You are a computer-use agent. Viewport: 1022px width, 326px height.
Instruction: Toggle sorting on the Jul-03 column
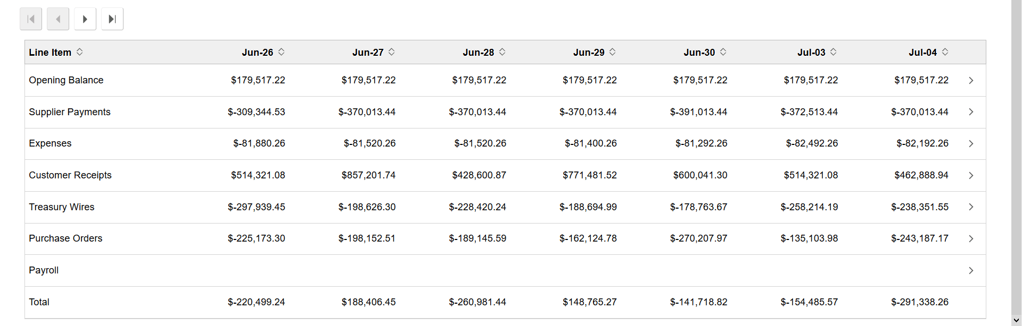tap(834, 52)
